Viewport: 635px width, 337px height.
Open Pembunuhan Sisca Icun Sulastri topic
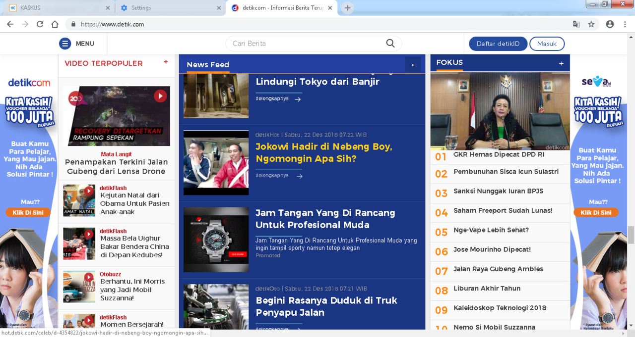click(x=506, y=172)
